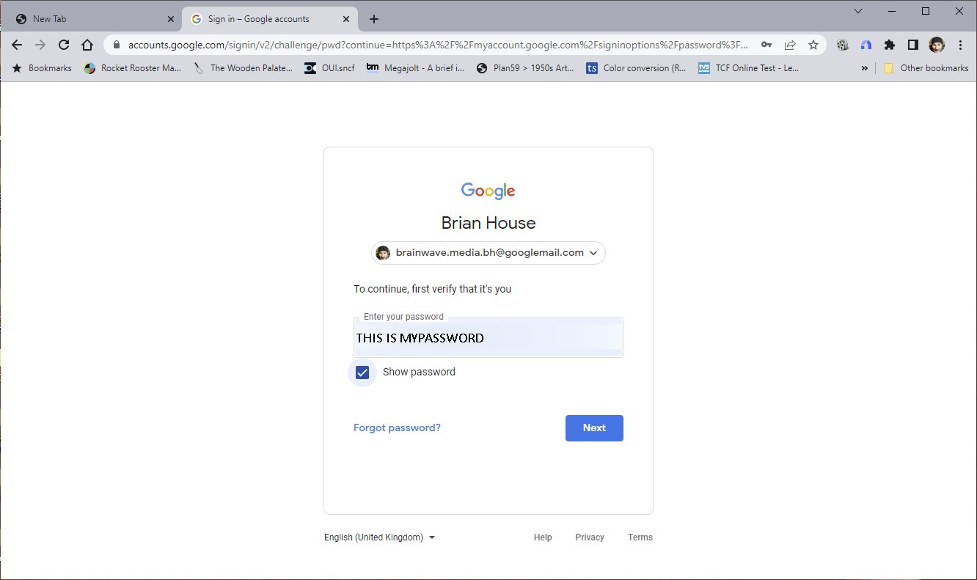Open Chrome three-dot menu
Screen dimensions: 977x580
[x=960, y=45]
